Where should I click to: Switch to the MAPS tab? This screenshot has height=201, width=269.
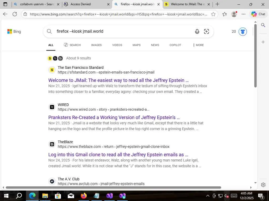[137, 45]
